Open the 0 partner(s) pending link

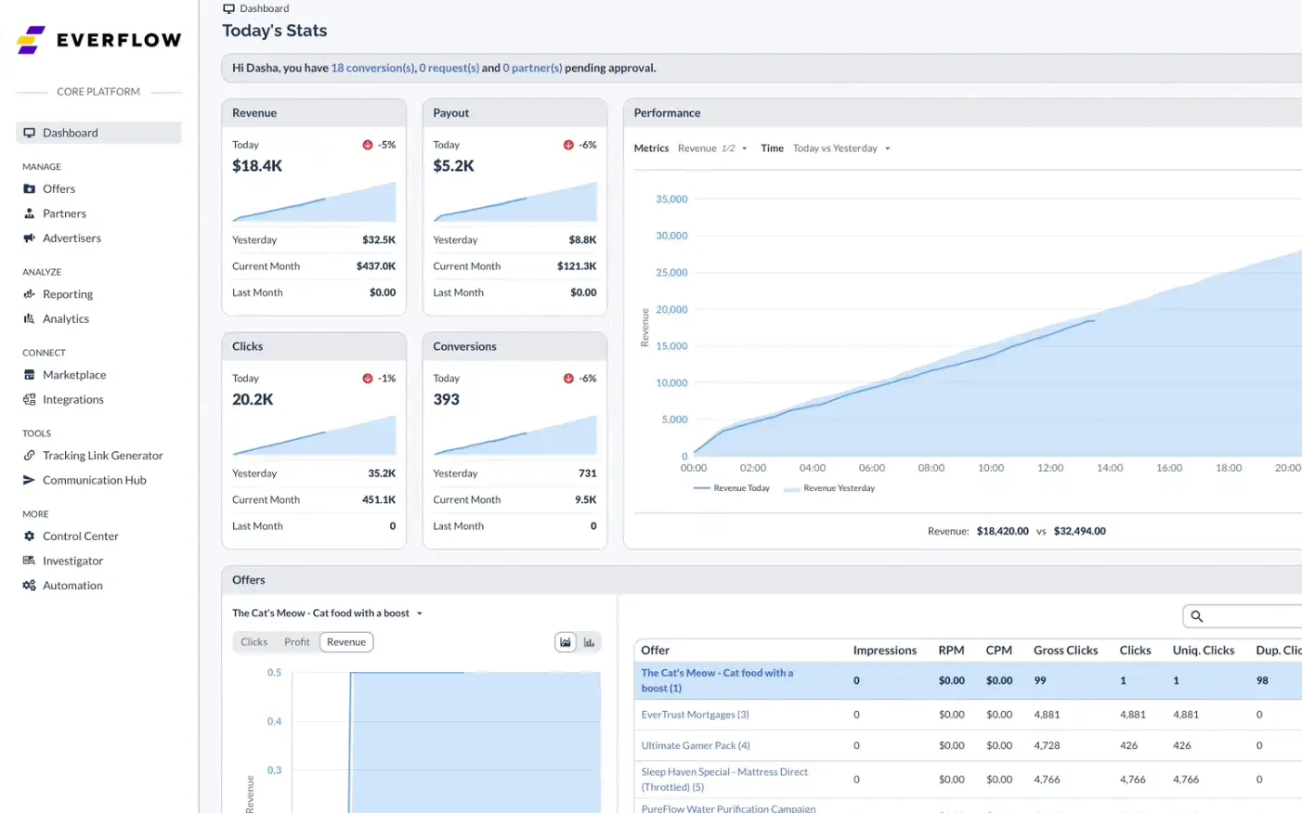point(532,68)
